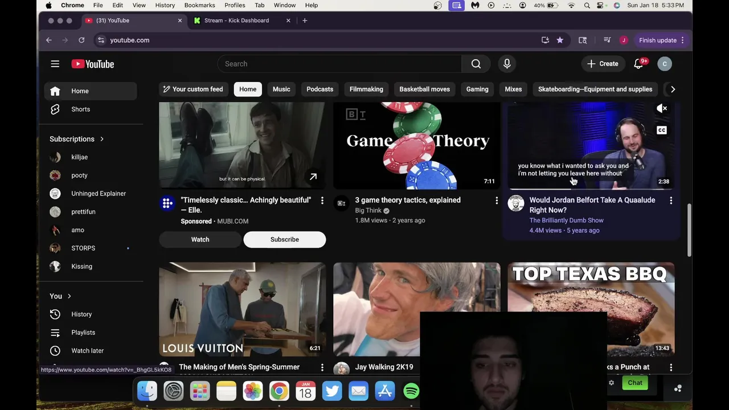Open the Finish update Chrome menu
The width and height of the screenshot is (729, 410).
pyautogui.click(x=661, y=40)
